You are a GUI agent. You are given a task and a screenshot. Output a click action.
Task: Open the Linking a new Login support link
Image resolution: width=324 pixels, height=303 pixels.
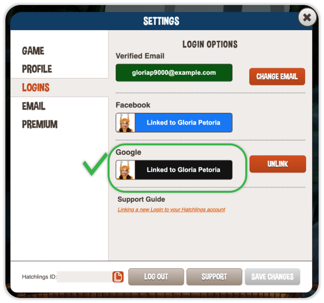point(171,210)
